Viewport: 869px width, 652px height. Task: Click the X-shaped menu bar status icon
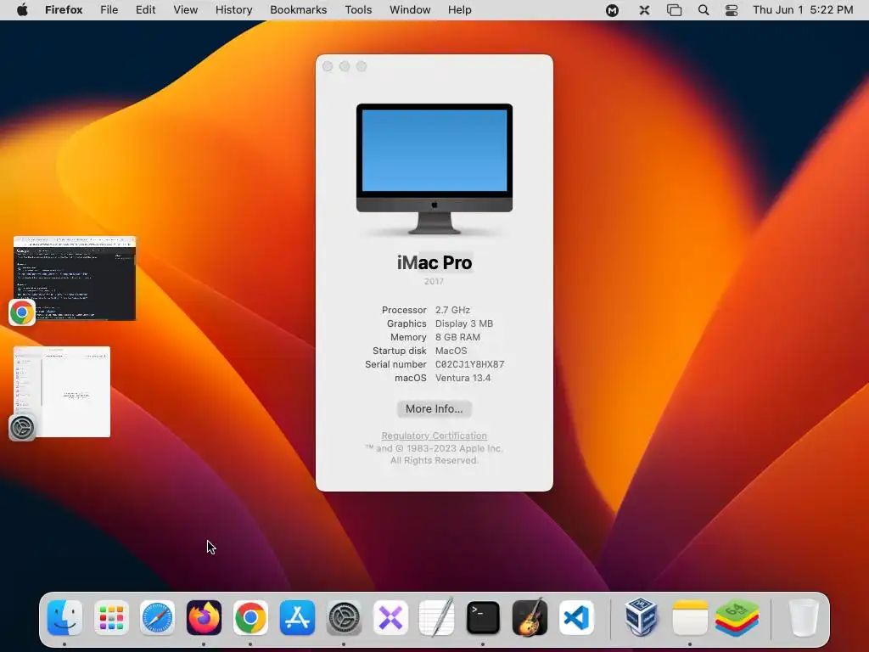644,10
